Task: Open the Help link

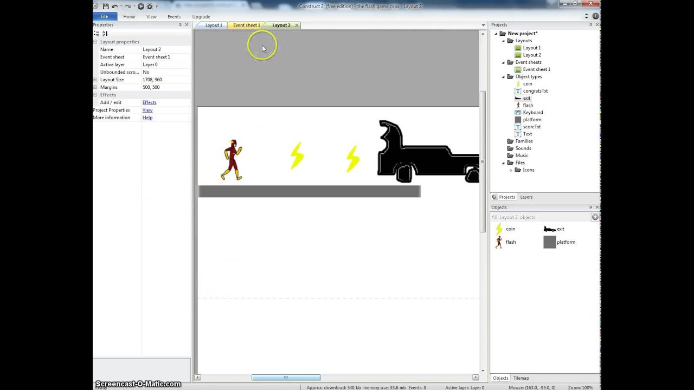Action: click(147, 118)
